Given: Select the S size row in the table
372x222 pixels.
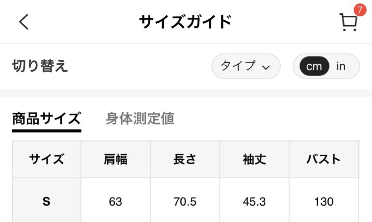Looking at the screenshot, I should click(46, 202).
